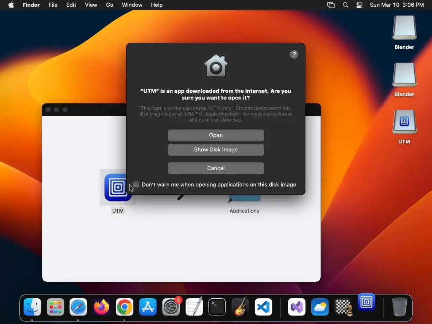Viewport: 432px width, 324px height.
Task: Open Launchpad from the Dock
Action: click(x=55, y=307)
